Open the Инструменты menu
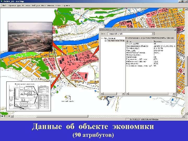Screen dimensions: 188x141 48,5
